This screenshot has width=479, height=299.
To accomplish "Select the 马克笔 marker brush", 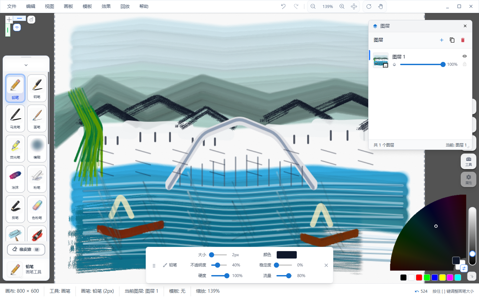I will (x=15, y=119).
